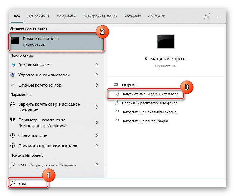Click the Этот компьютер computer icon
Image resolution: width=235 pixels, height=196 pixels.
13,65
